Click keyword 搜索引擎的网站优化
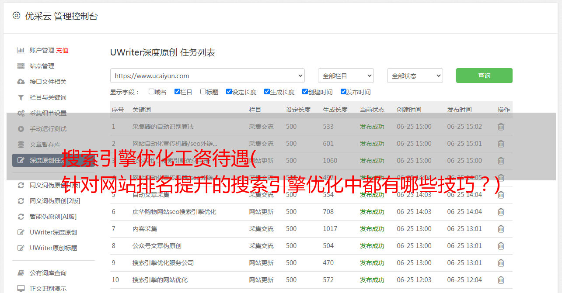The image size is (562, 293). (x=160, y=280)
